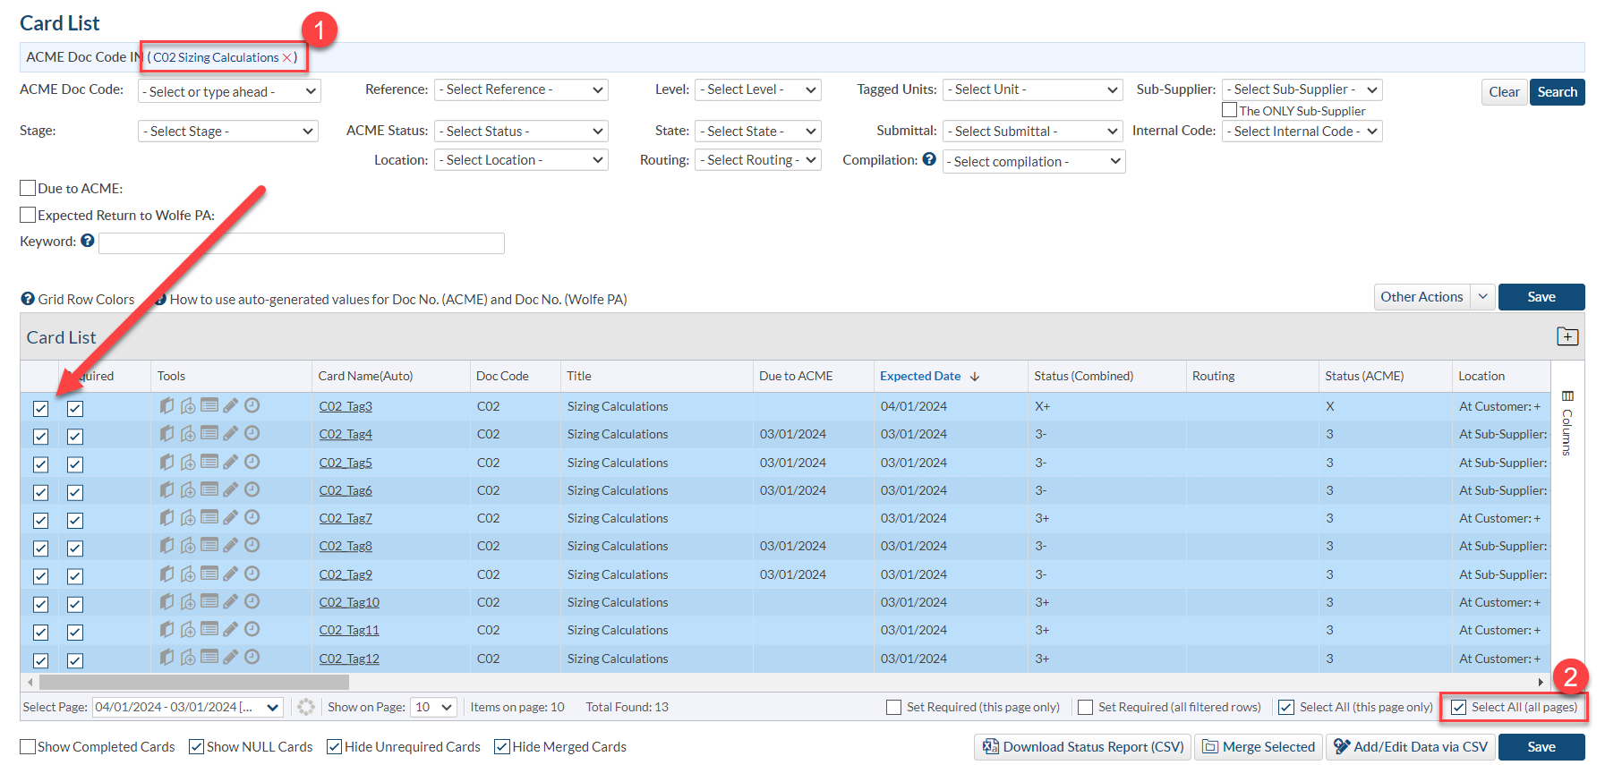Open Show on Page count dropdown

tap(433, 707)
